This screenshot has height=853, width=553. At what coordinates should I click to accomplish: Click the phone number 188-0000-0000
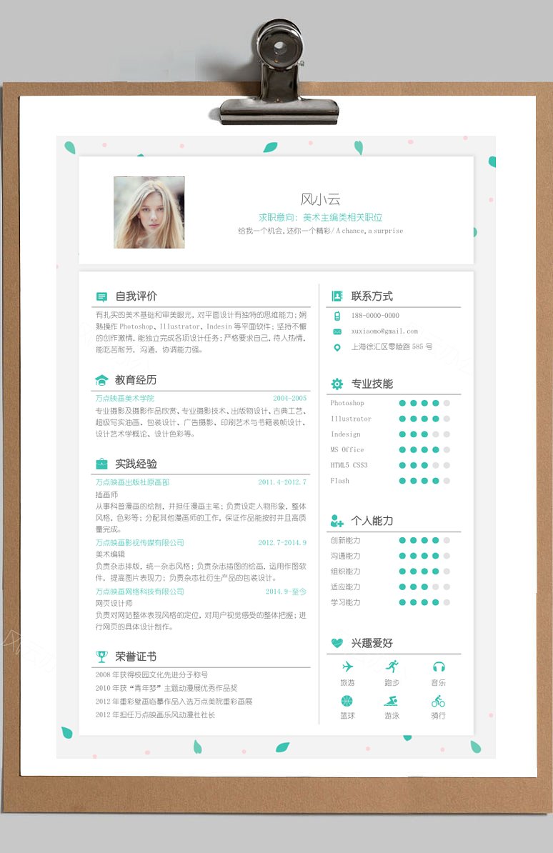pos(376,316)
